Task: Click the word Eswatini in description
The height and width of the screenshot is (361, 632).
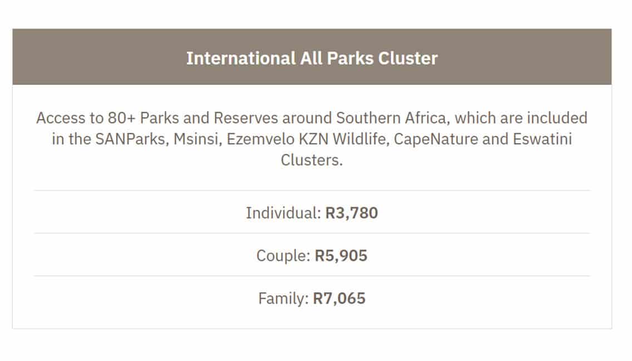Action: click(542, 139)
